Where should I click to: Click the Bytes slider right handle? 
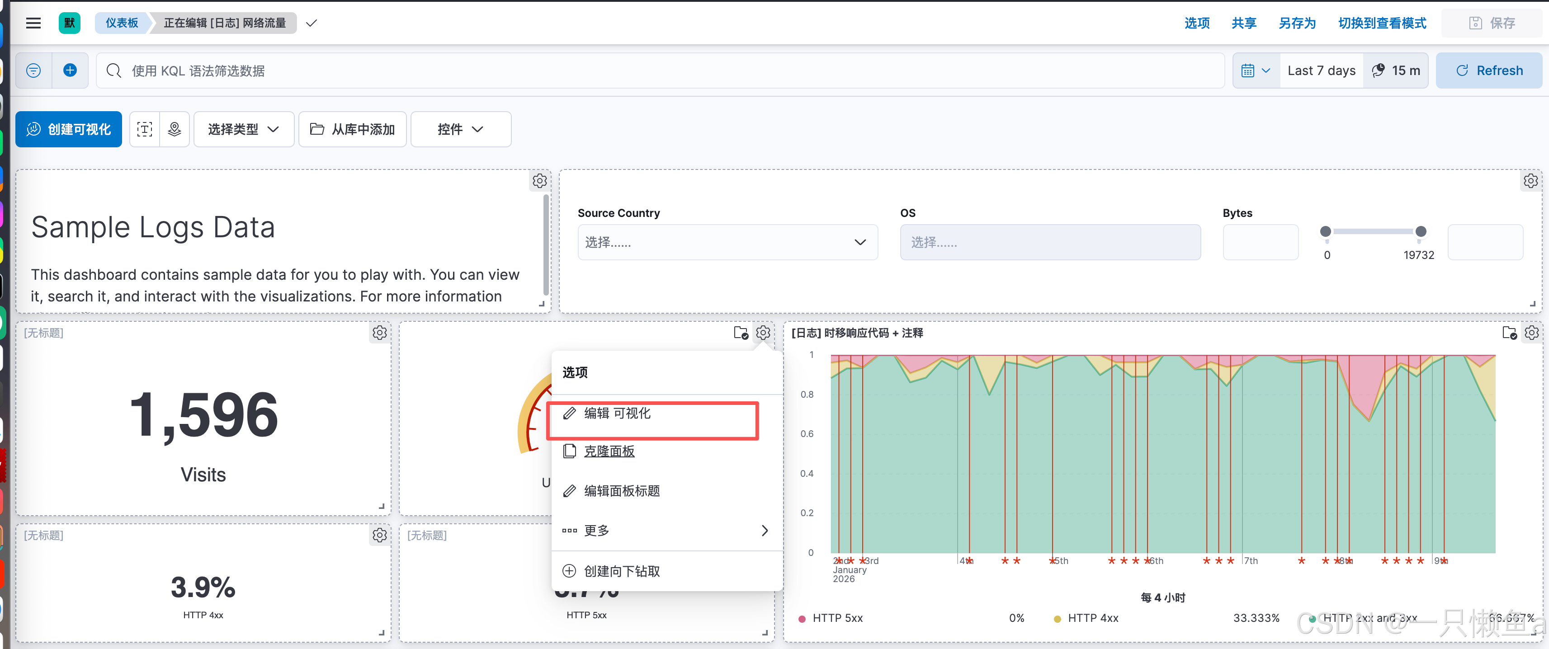point(1420,231)
